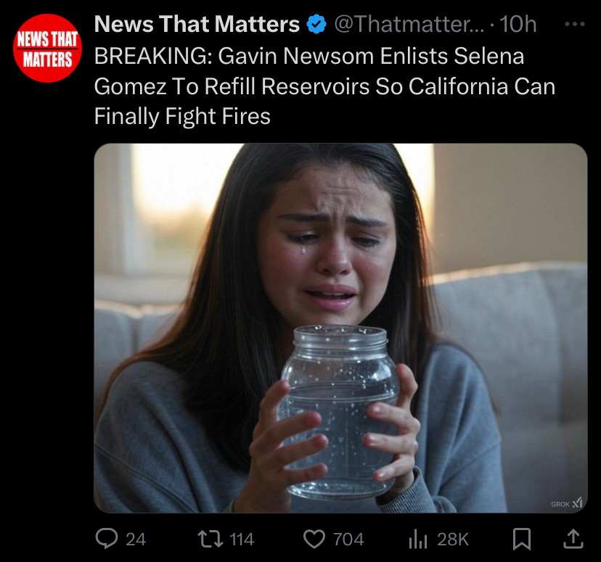This screenshot has height=562, width=601.
Task: Click the "News That Matters" display name
Action: pyautogui.click(x=197, y=24)
